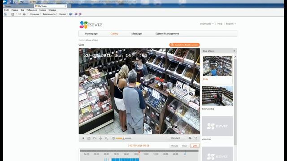Image resolution: width=287 pixels, height=161 pixels.
Task: Open the Homepage tab
Action: [x=91, y=34]
